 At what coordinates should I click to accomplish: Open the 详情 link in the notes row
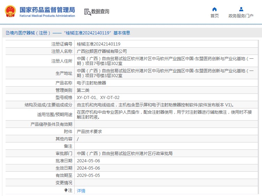[x=81, y=191]
